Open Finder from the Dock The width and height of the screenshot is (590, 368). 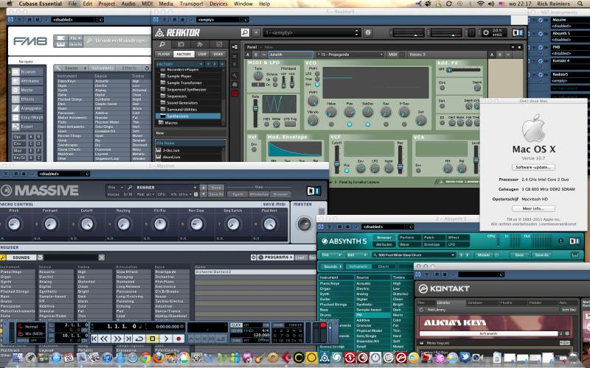[17, 358]
